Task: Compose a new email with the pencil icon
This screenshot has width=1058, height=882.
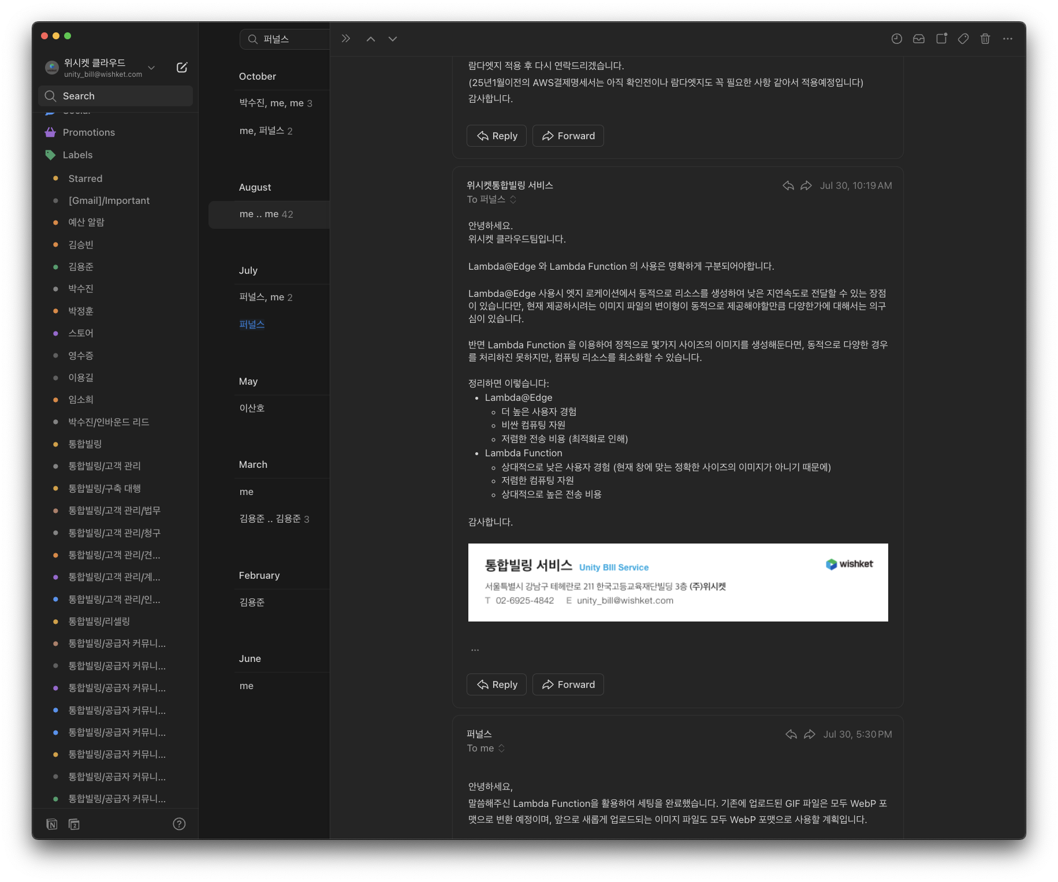Action: click(x=181, y=68)
